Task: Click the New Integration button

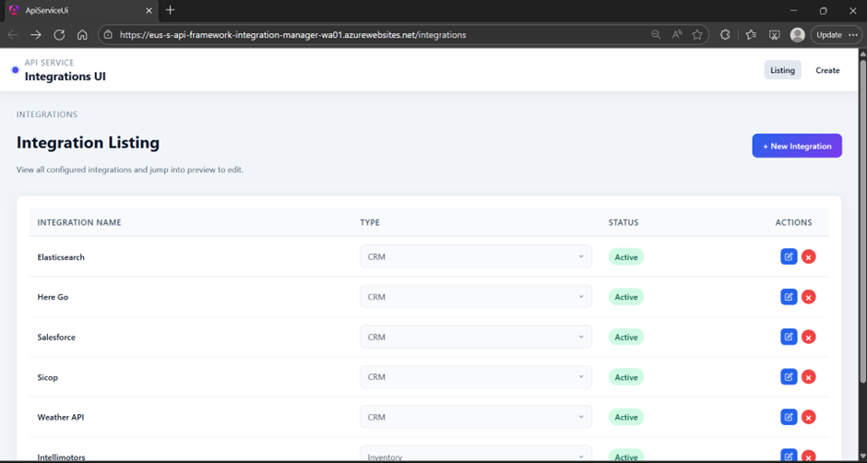Action: click(797, 146)
